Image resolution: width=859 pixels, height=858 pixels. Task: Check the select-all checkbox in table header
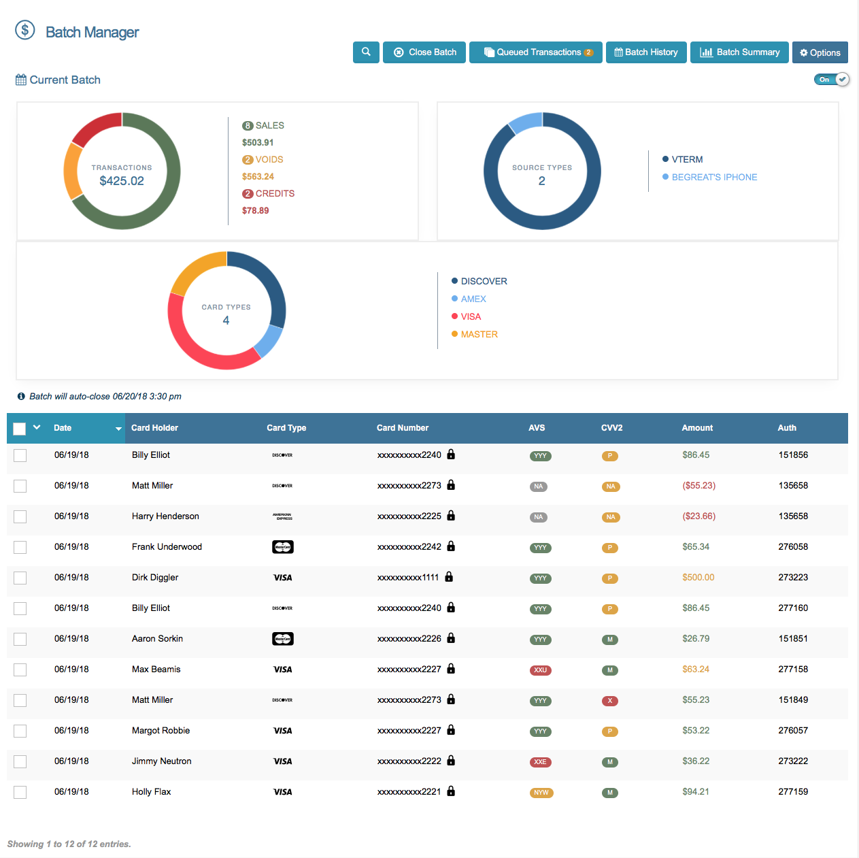tap(19, 428)
